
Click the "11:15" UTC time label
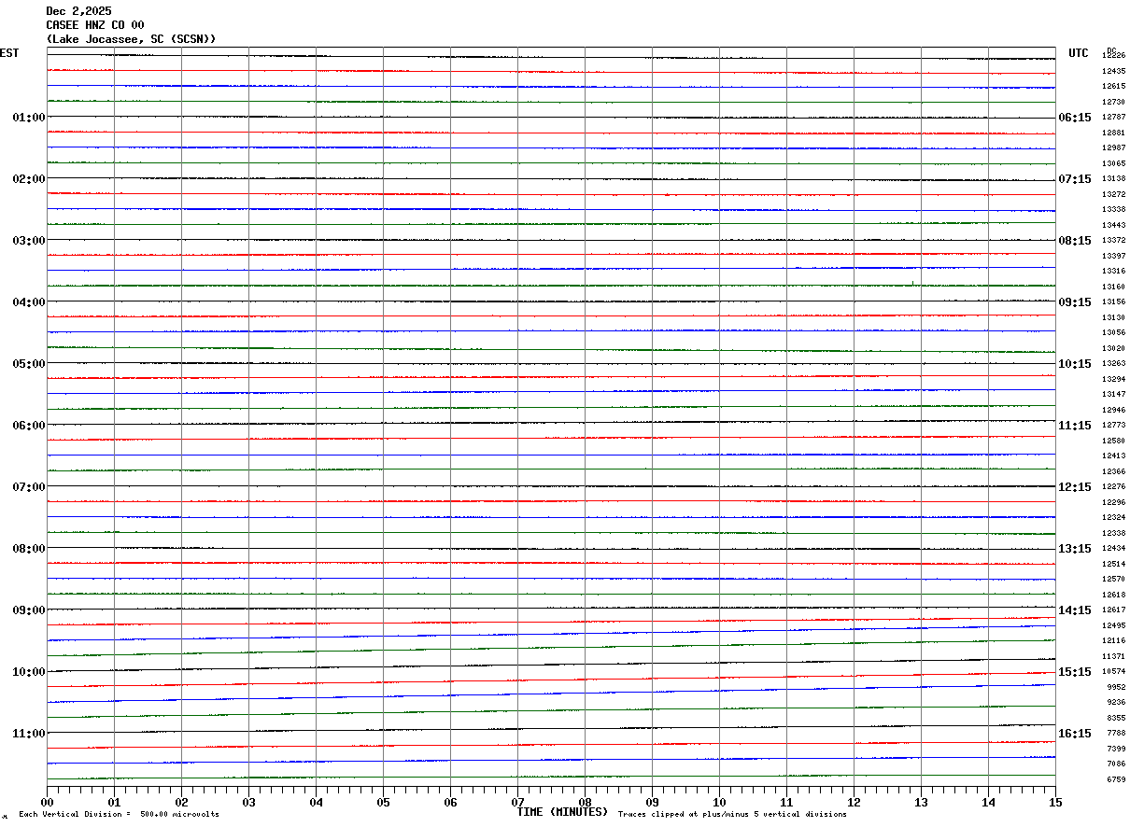tap(1075, 426)
